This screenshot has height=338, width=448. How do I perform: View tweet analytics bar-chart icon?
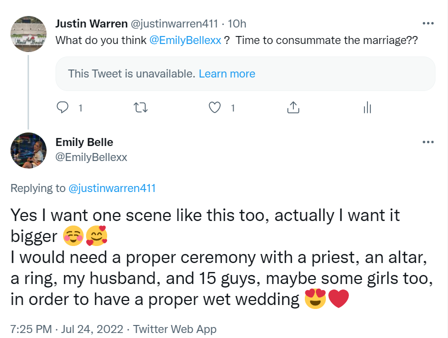367,107
